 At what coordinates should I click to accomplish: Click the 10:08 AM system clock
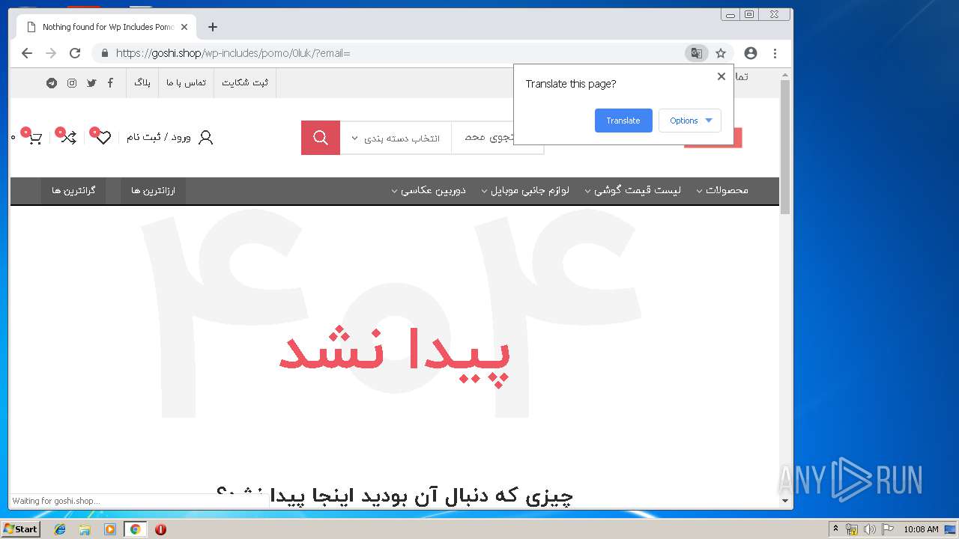[x=921, y=529]
